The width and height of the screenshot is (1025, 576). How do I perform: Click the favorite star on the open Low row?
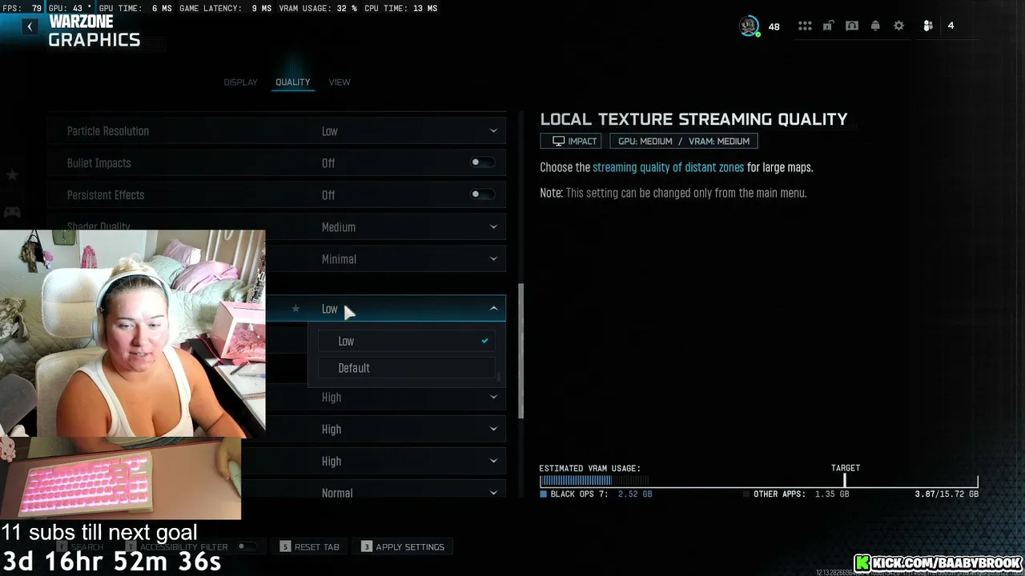(295, 309)
